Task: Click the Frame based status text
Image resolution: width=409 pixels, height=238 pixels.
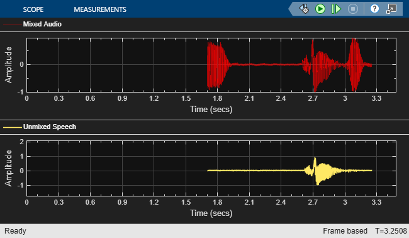Action: point(345,231)
